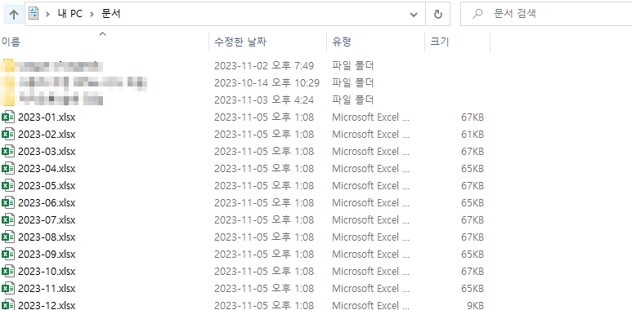Click the 문서 검색 search field
This screenshot has height=310, width=632.
coord(546,15)
